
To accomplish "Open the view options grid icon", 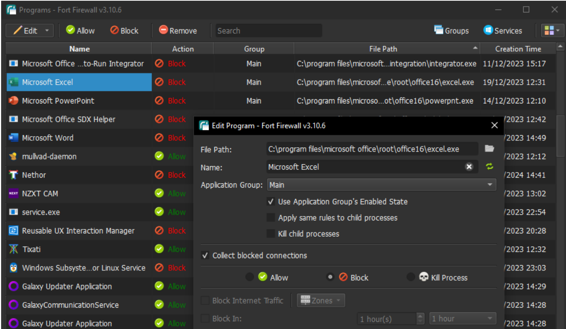I will tap(552, 31).
